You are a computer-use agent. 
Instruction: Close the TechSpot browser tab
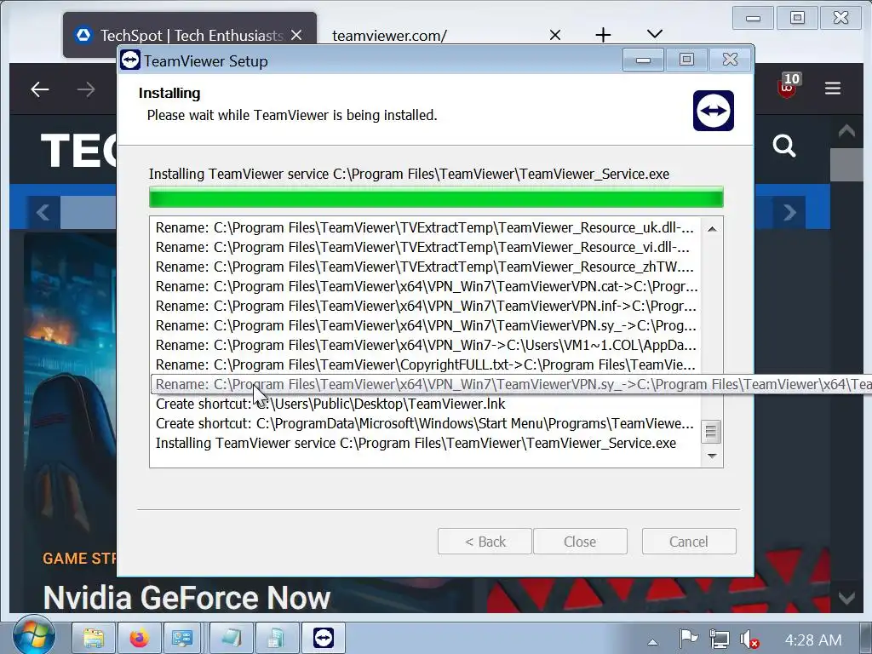tap(296, 35)
